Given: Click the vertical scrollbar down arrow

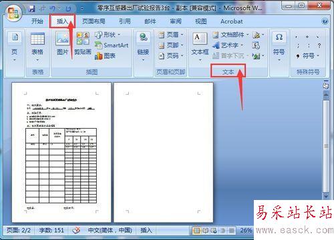Looking at the screenshot, I should (x=326, y=196).
